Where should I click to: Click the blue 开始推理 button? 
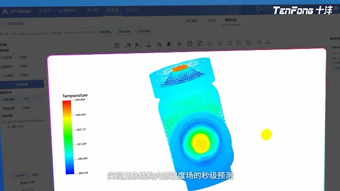pyautogui.click(x=22, y=84)
